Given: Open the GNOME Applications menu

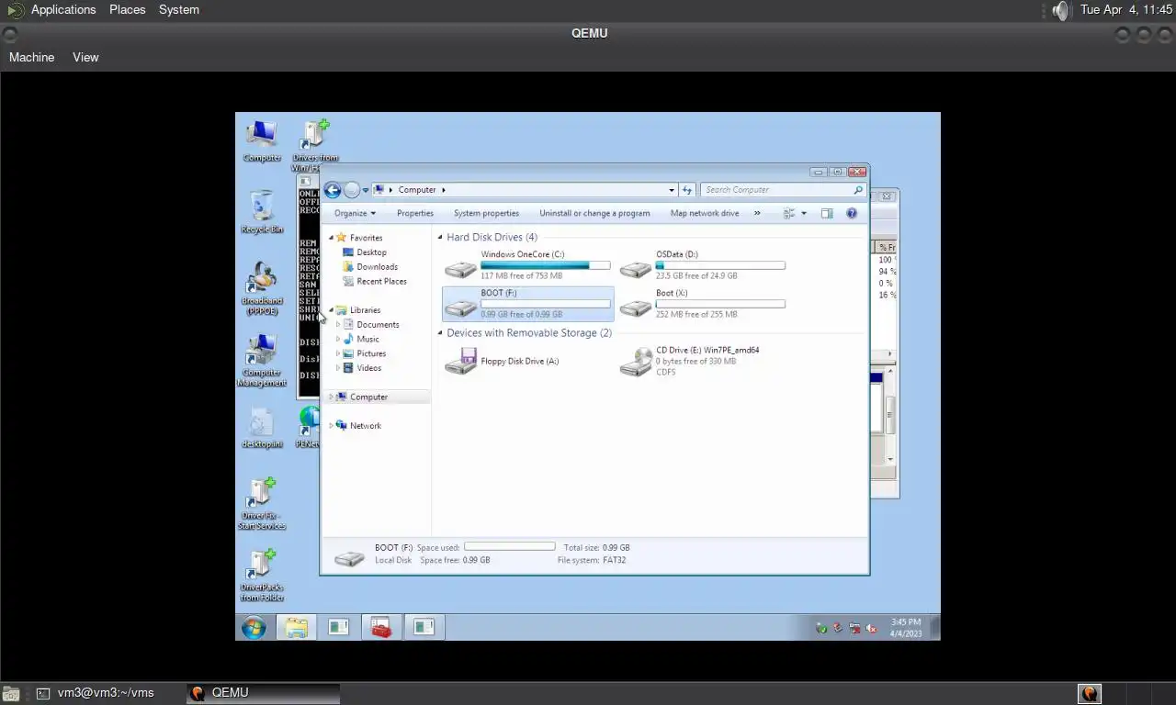Looking at the screenshot, I should [63, 10].
